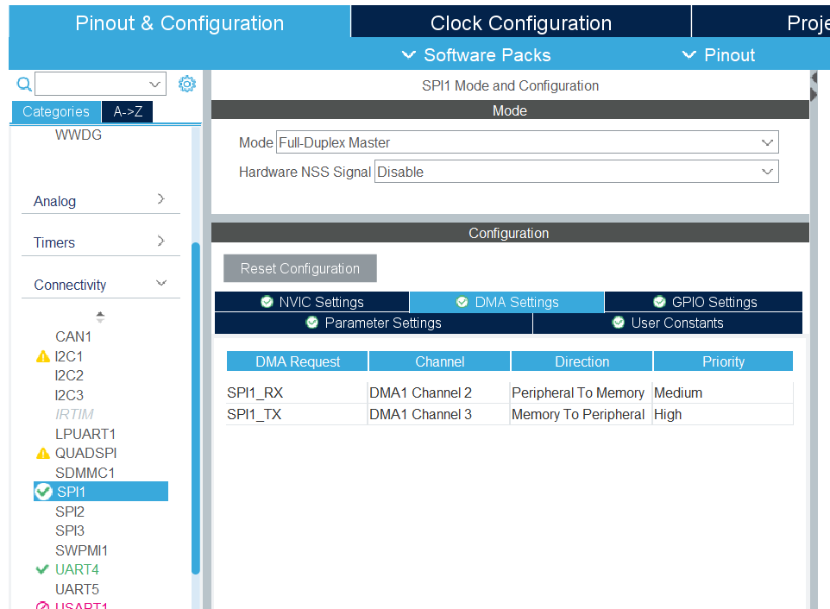This screenshot has width=830, height=609.
Task: Select the SPI1_TX DMA request row
Action: click(510, 414)
